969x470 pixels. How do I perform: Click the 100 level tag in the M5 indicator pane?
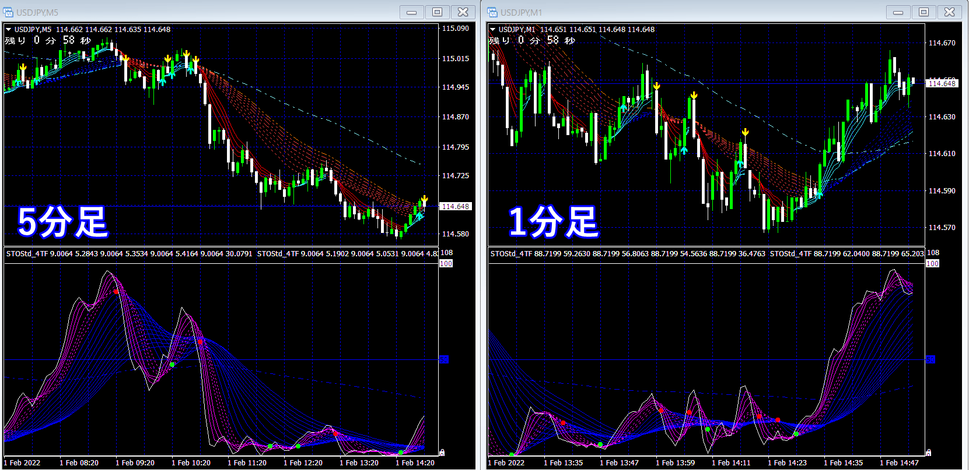pyautogui.click(x=446, y=263)
